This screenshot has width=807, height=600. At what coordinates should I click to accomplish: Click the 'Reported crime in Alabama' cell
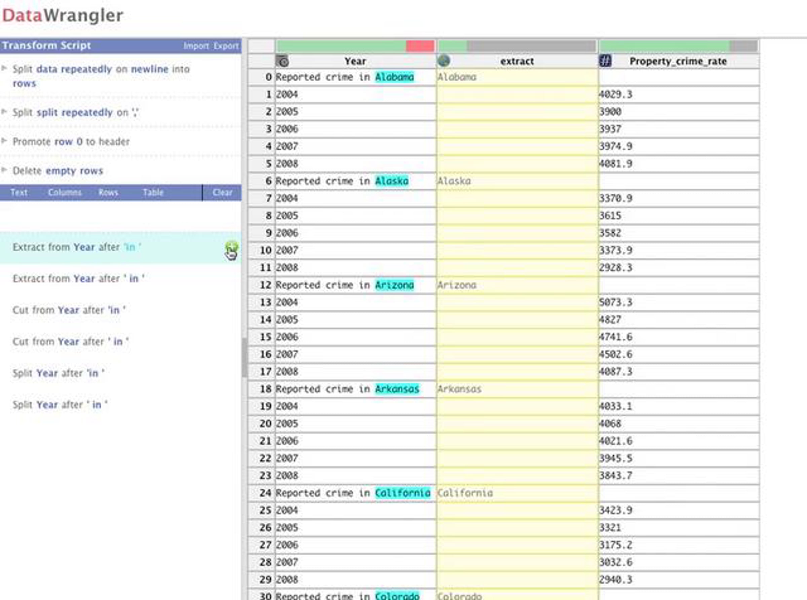(356, 77)
